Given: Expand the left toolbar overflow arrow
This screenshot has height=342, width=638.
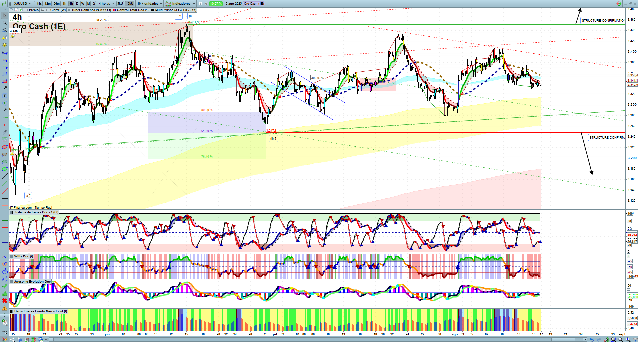Looking at the screenshot, I should [x=5, y=315].
